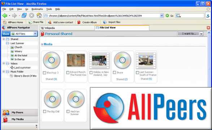
Task: Open AllPeers Home from the toolbar
Action: [x=13, y=22]
